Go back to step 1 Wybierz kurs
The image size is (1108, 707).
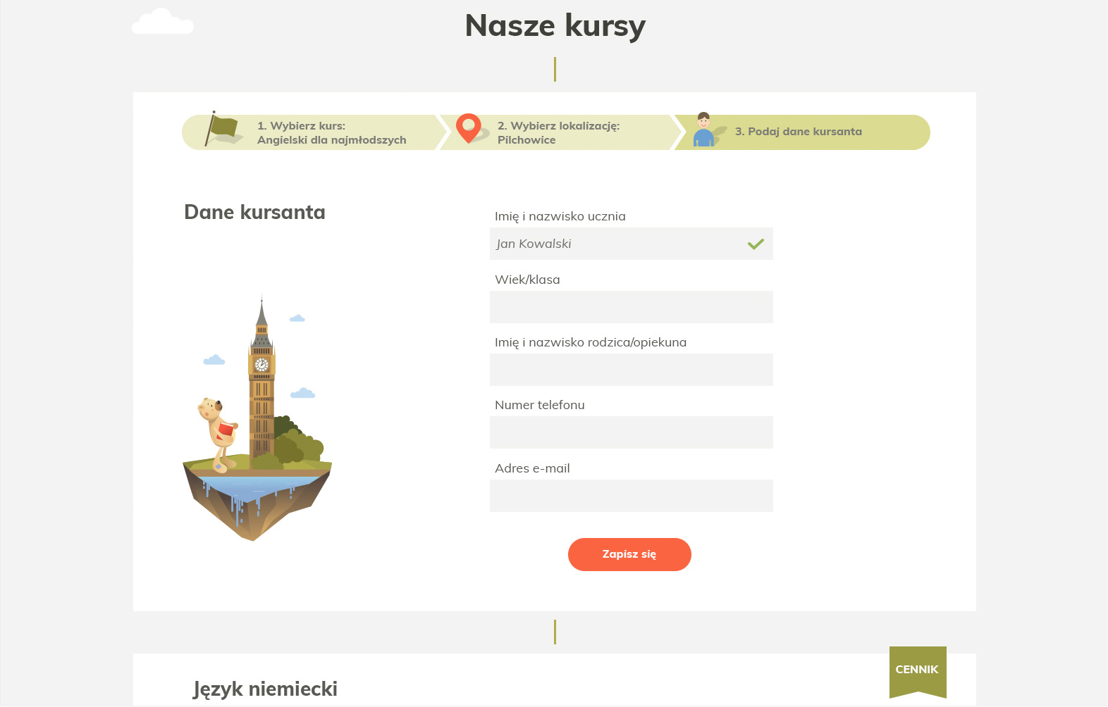click(331, 132)
